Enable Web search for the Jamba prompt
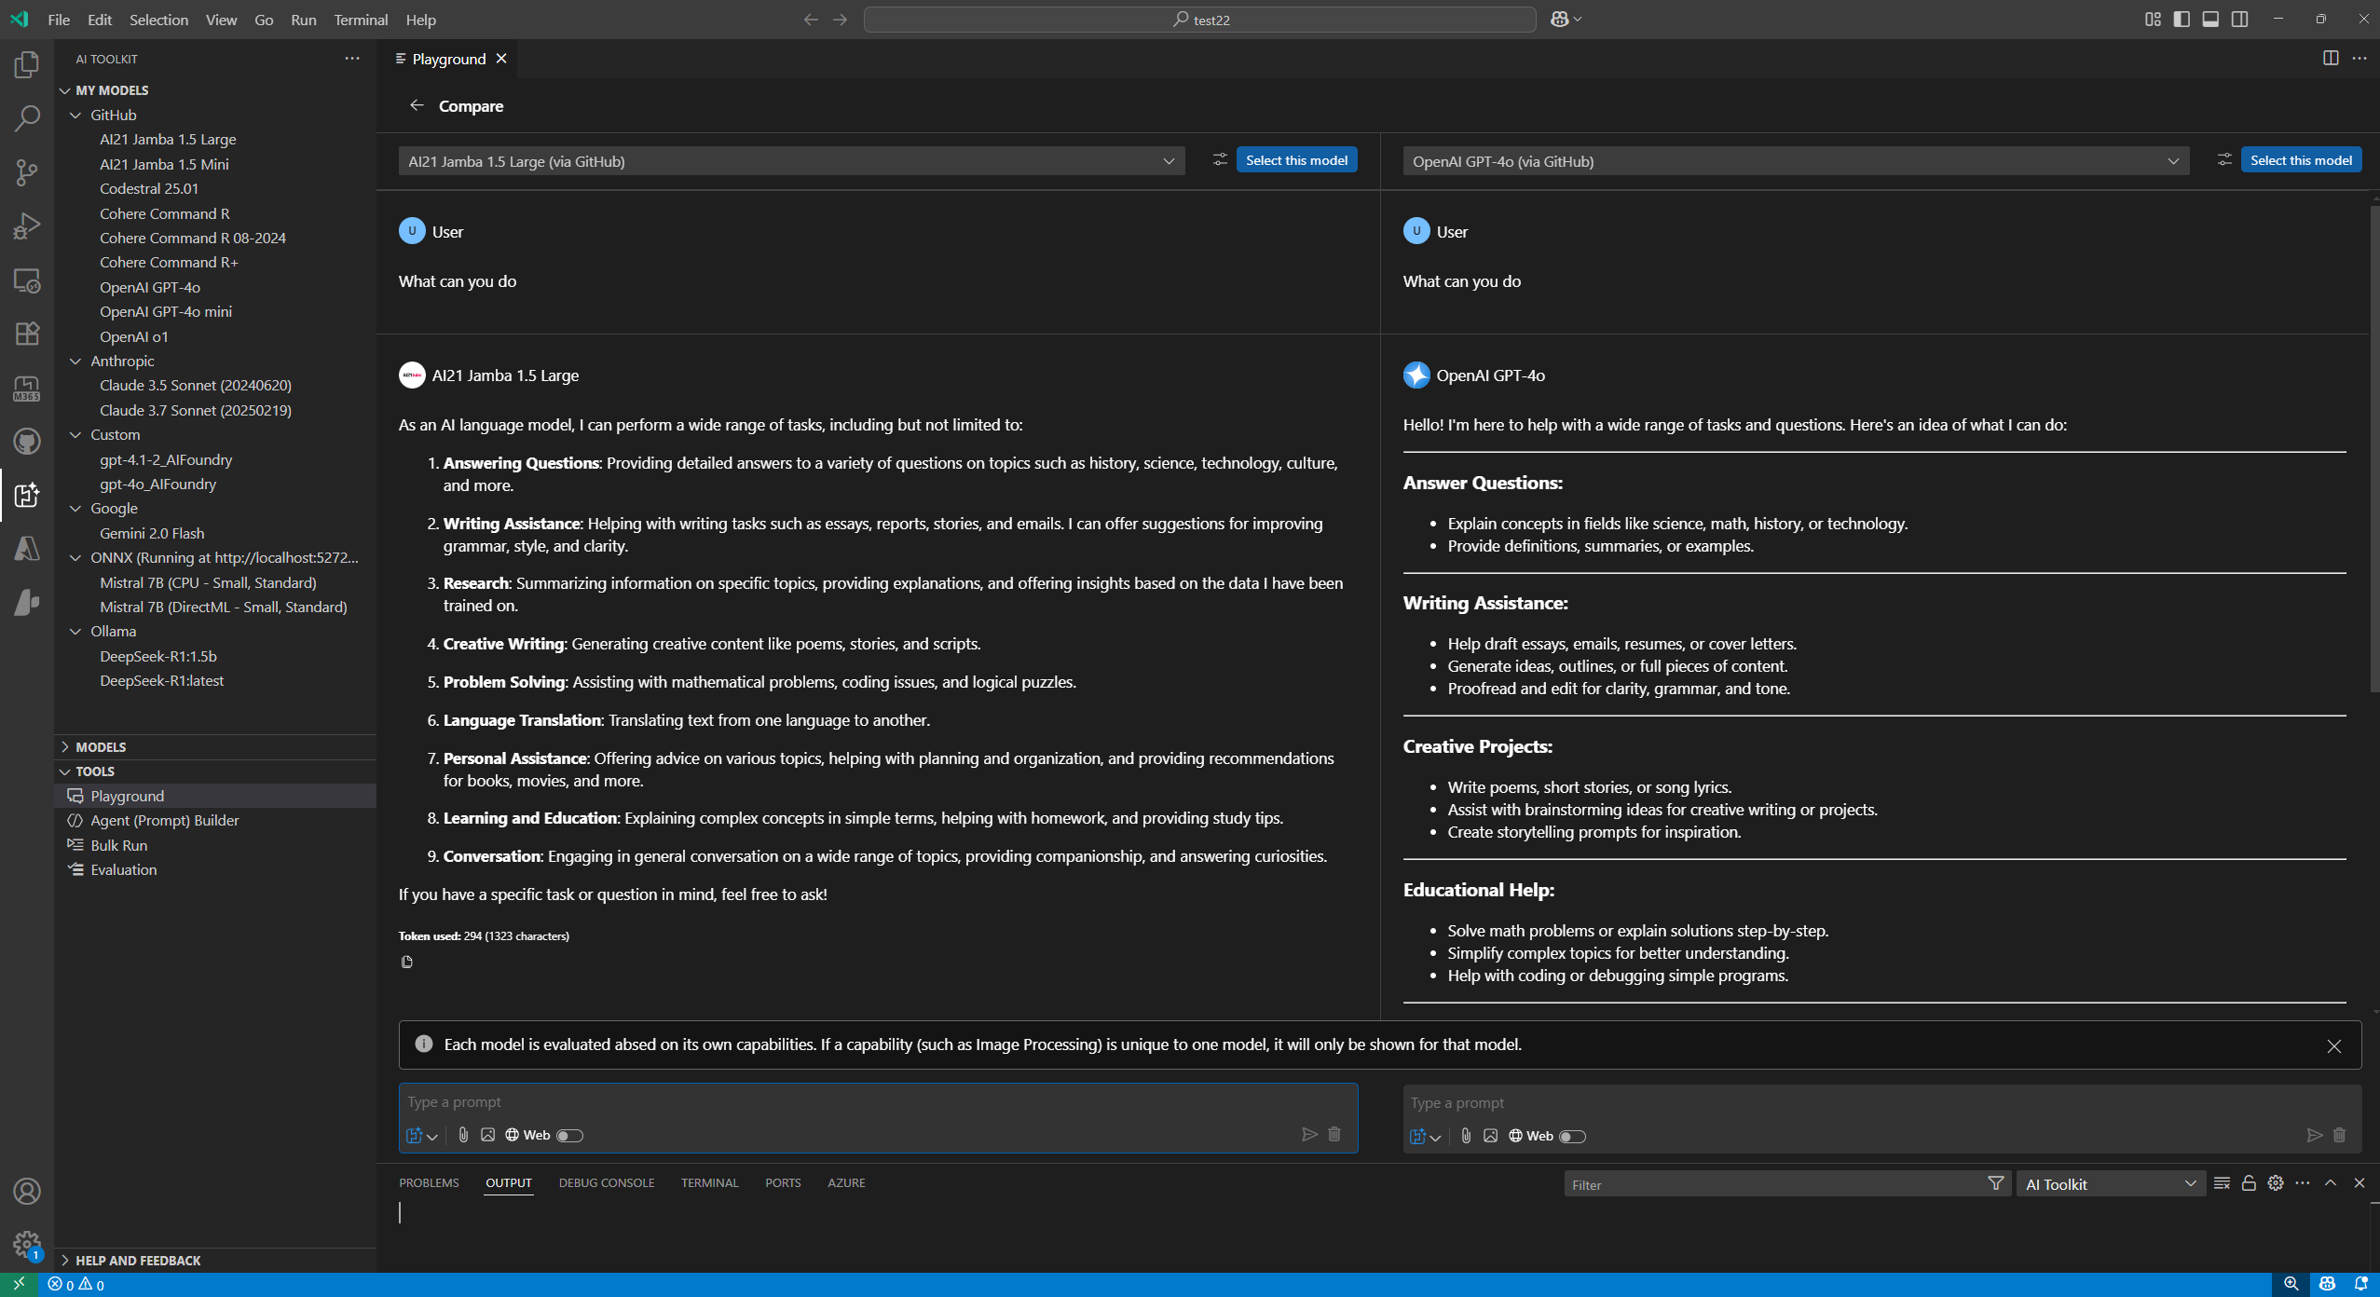Screen dimensions: 2380x1297 (x=569, y=1135)
